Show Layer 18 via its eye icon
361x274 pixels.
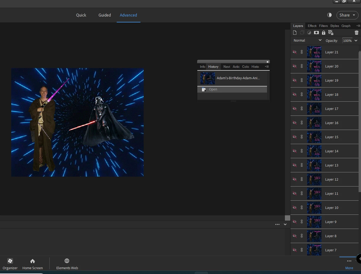[295, 94]
